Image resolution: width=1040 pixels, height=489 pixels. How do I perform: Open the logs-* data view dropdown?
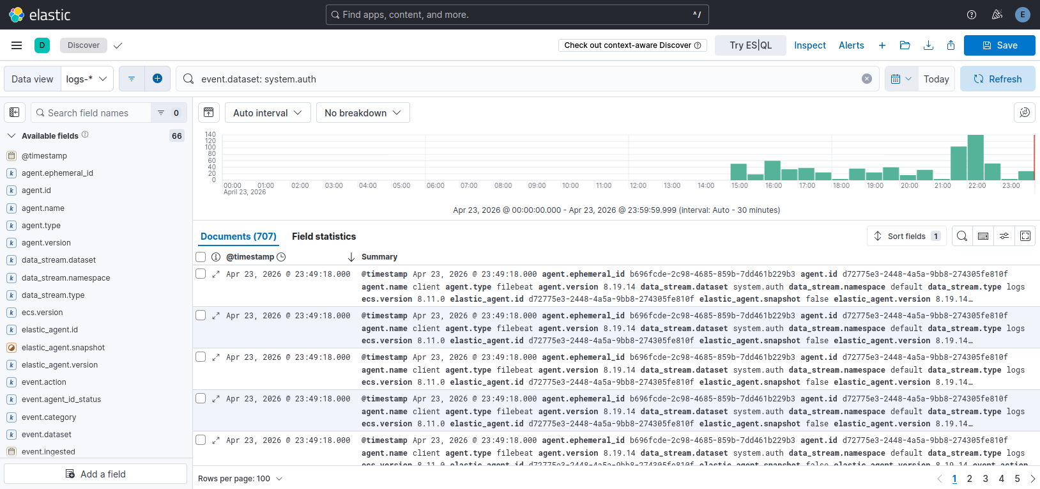(x=87, y=79)
